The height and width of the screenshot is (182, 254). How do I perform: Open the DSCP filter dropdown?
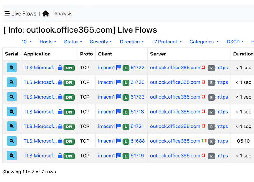click(x=235, y=42)
